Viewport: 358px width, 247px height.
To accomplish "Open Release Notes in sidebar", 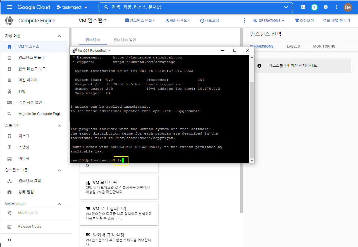I will pyautogui.click(x=36, y=227).
